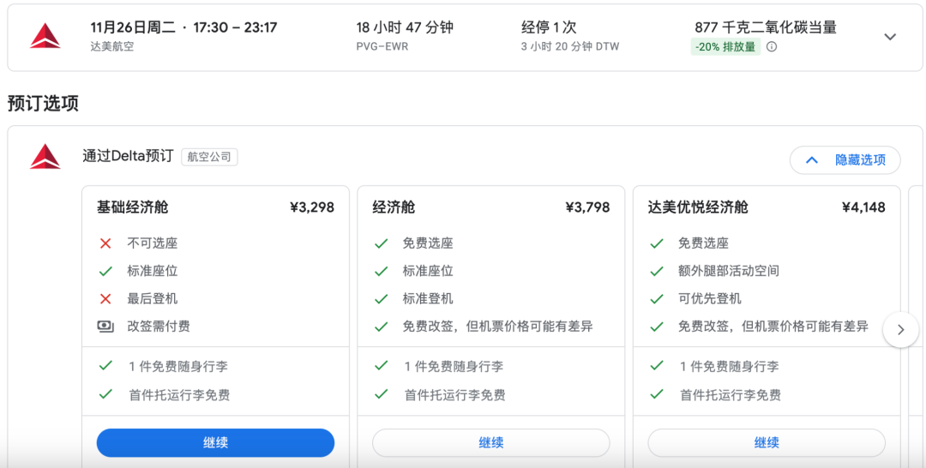The width and height of the screenshot is (926, 468).
Task: Click check icon beside 标准登机
Action: pos(382,298)
